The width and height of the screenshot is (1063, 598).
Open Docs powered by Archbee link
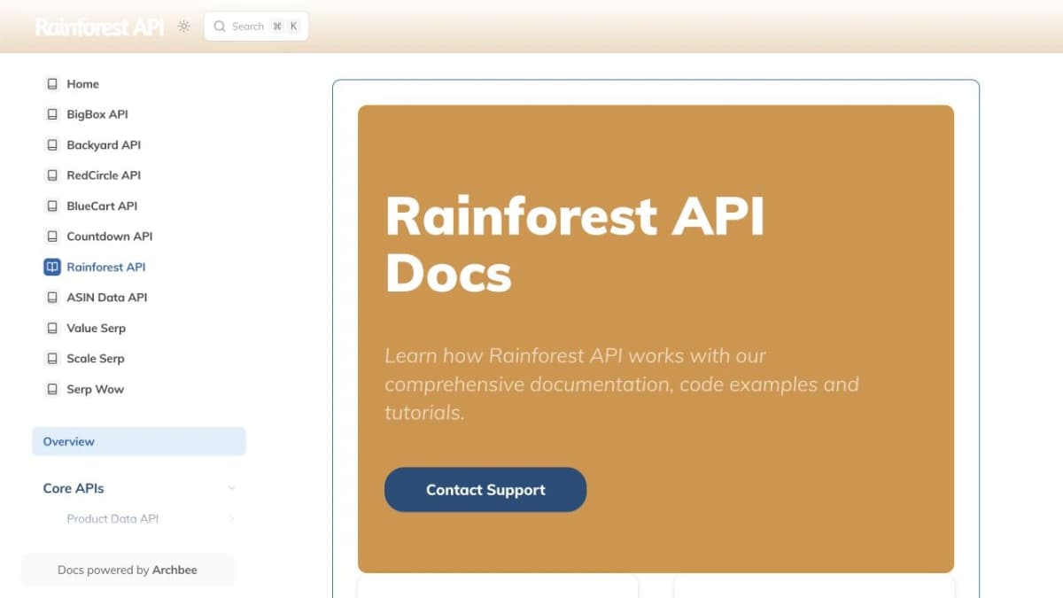tap(128, 571)
